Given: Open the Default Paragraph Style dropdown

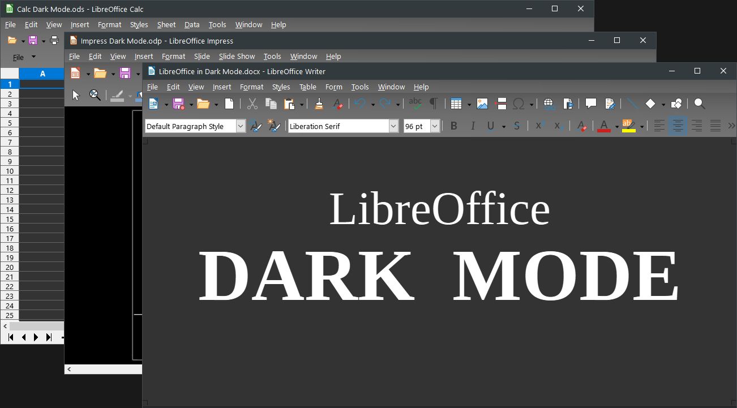Looking at the screenshot, I should click(241, 126).
